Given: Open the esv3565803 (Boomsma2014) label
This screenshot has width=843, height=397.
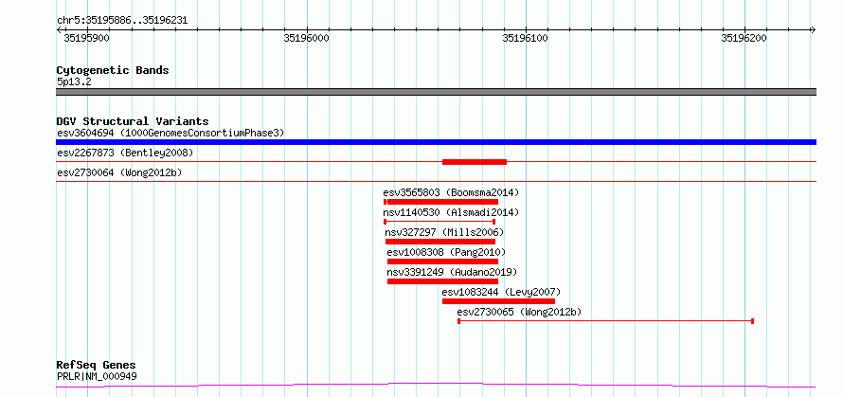Looking at the screenshot, I should tap(451, 192).
